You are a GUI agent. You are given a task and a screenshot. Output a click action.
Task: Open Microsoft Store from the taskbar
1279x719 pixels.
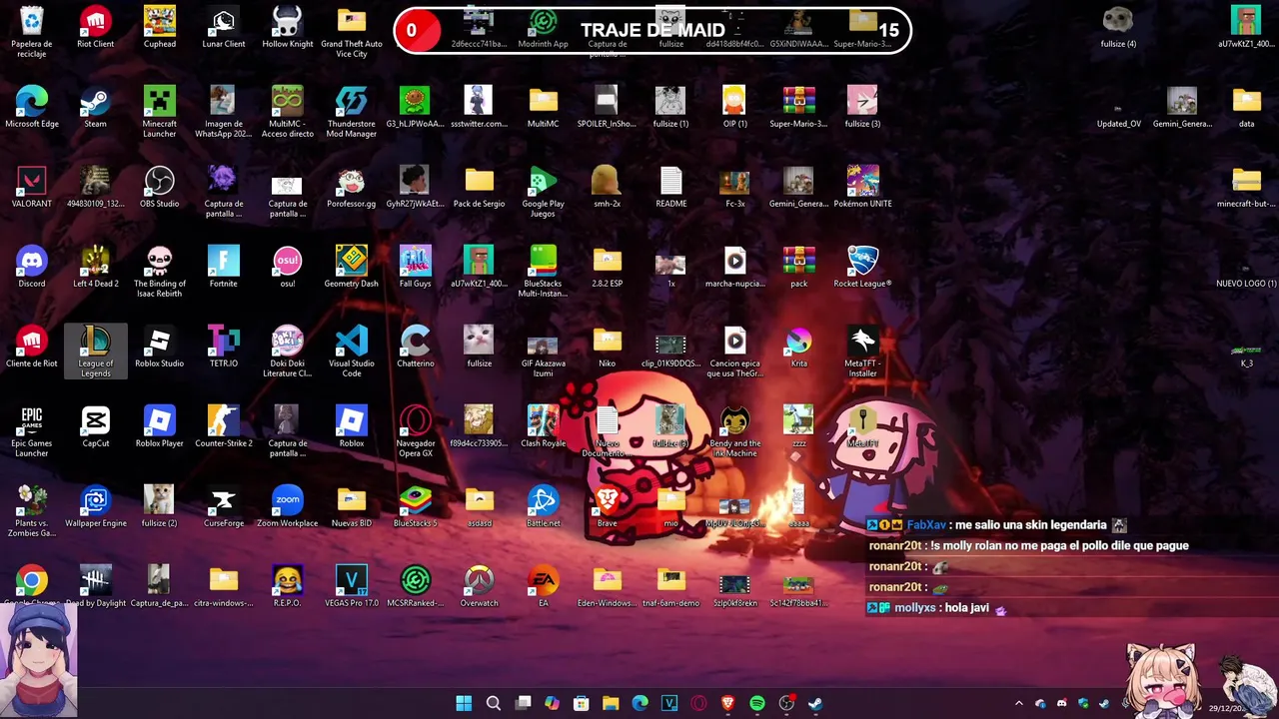click(582, 704)
